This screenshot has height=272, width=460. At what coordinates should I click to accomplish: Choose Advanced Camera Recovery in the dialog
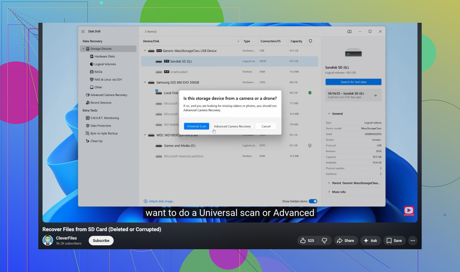pyautogui.click(x=232, y=126)
